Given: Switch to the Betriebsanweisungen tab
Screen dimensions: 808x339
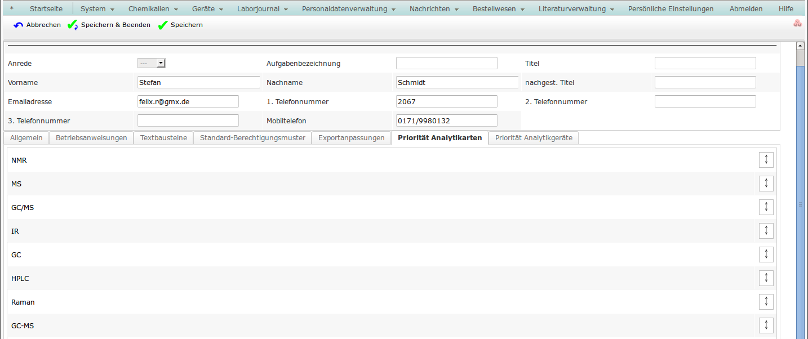Looking at the screenshot, I should 91,138.
